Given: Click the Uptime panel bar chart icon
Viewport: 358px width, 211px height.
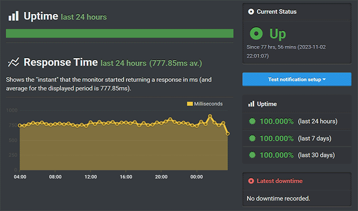Looking at the screenshot, I should 251,104.
